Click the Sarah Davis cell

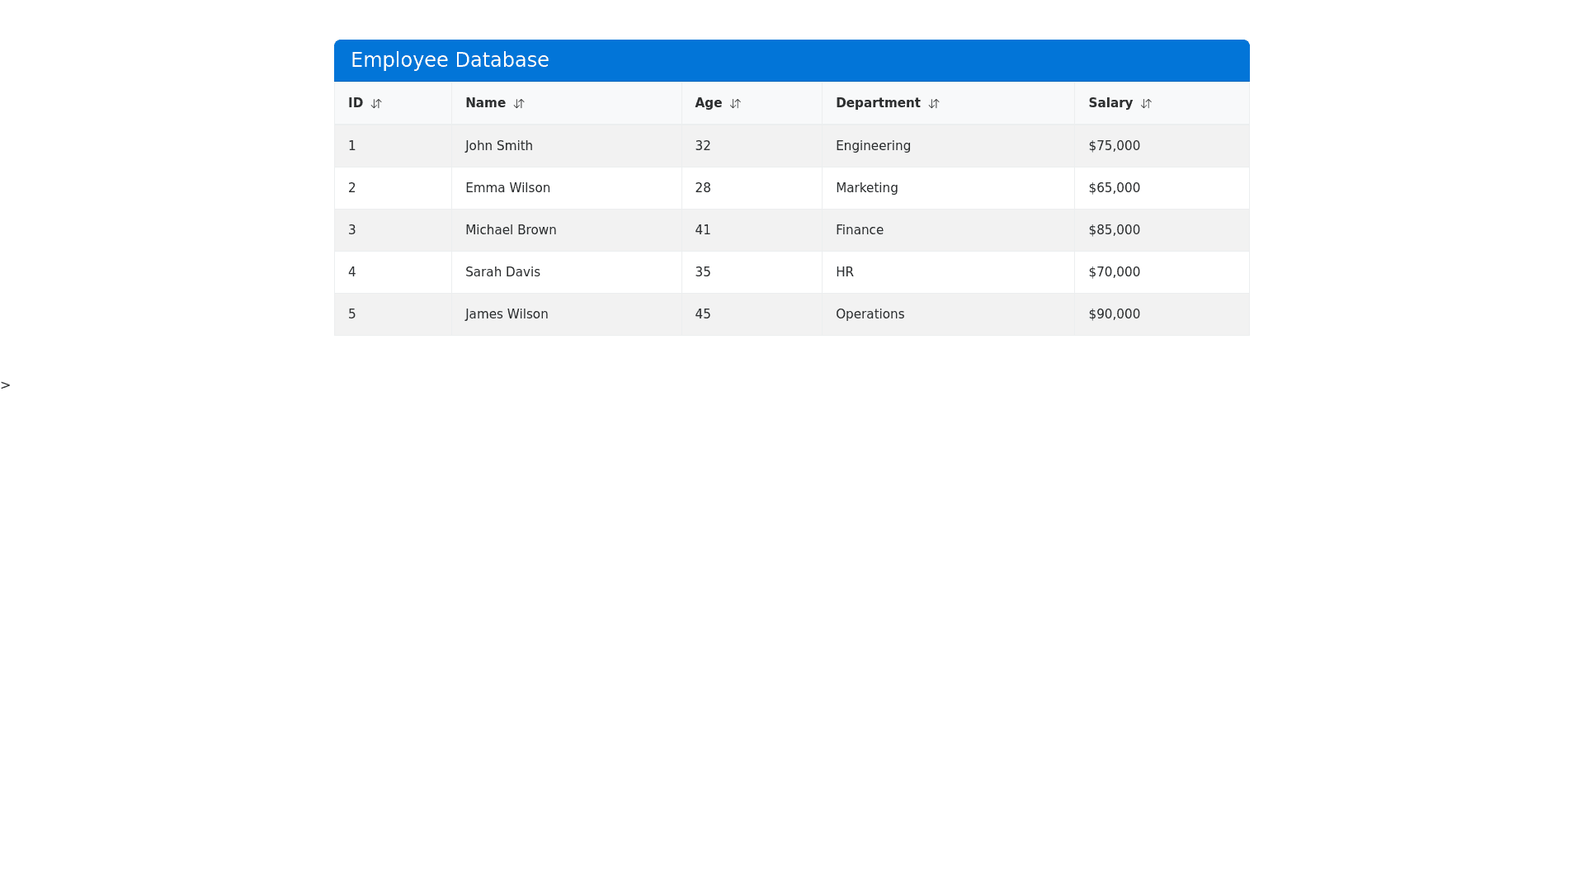(x=502, y=272)
